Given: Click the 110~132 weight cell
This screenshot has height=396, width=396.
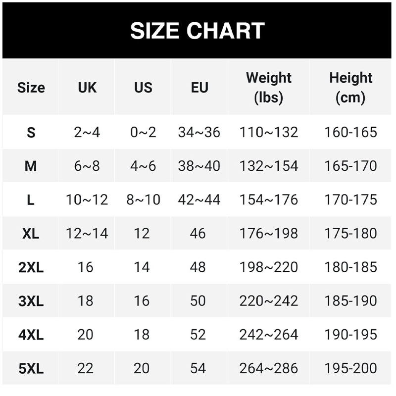Looking at the screenshot, I should pos(269,132).
